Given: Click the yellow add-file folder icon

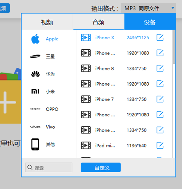Looking at the screenshot, I should coord(10,96).
